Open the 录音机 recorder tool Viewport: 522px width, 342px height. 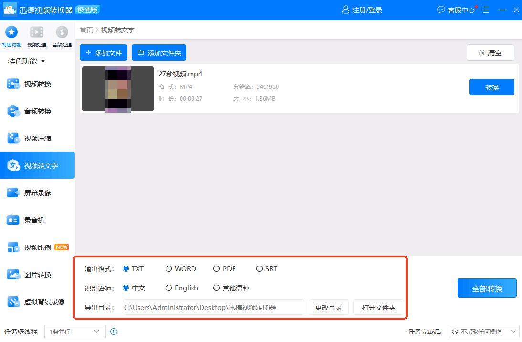[34, 220]
